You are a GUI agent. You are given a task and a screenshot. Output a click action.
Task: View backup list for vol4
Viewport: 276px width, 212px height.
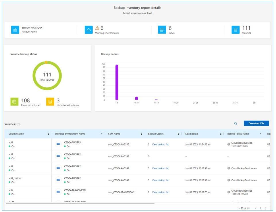point(160,192)
